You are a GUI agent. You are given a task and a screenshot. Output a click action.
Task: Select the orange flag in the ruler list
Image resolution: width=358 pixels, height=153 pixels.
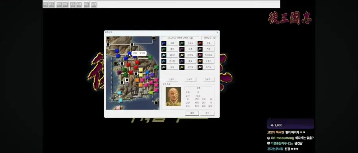pos(200,61)
